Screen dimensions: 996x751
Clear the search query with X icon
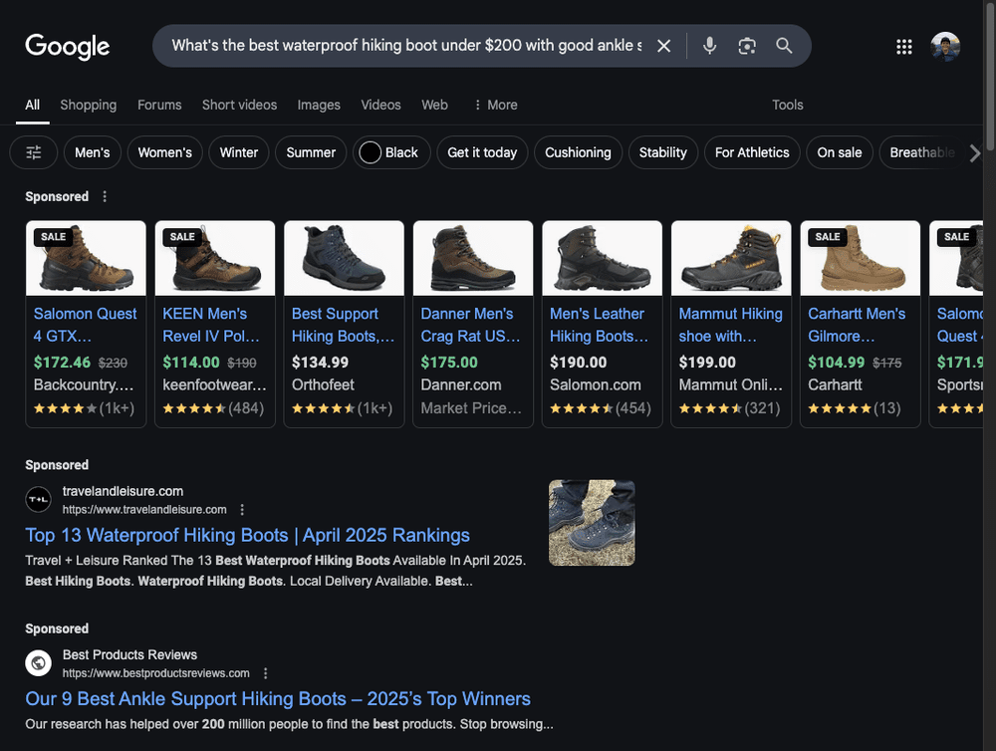pos(663,46)
